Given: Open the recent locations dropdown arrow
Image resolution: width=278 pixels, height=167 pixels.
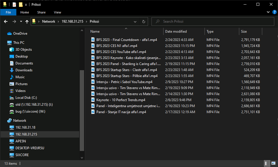Looking at the screenshot, I should tap(21, 21).
